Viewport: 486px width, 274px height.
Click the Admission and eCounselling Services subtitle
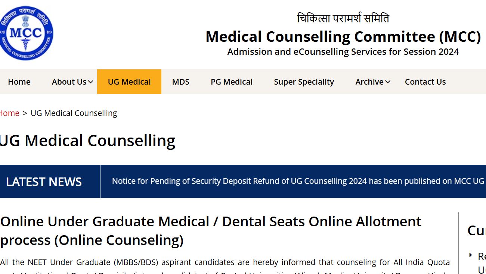tap(343, 52)
